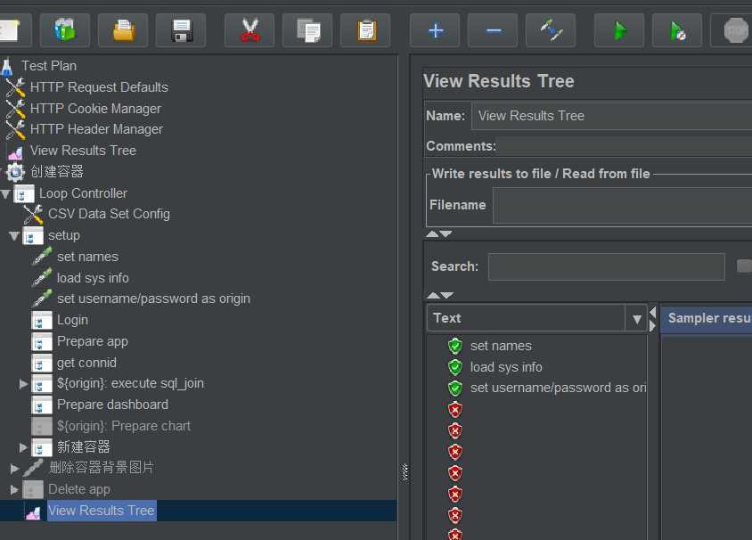752x540 pixels.
Task: Select first failed red shield result
Action: [x=455, y=409]
